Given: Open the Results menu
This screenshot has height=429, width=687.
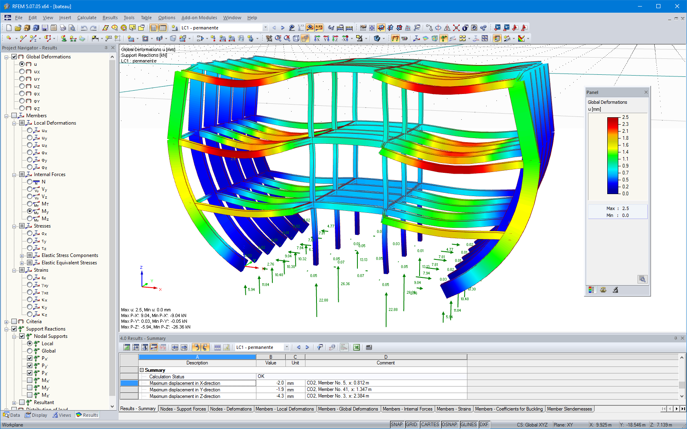Looking at the screenshot, I should tap(110, 18).
